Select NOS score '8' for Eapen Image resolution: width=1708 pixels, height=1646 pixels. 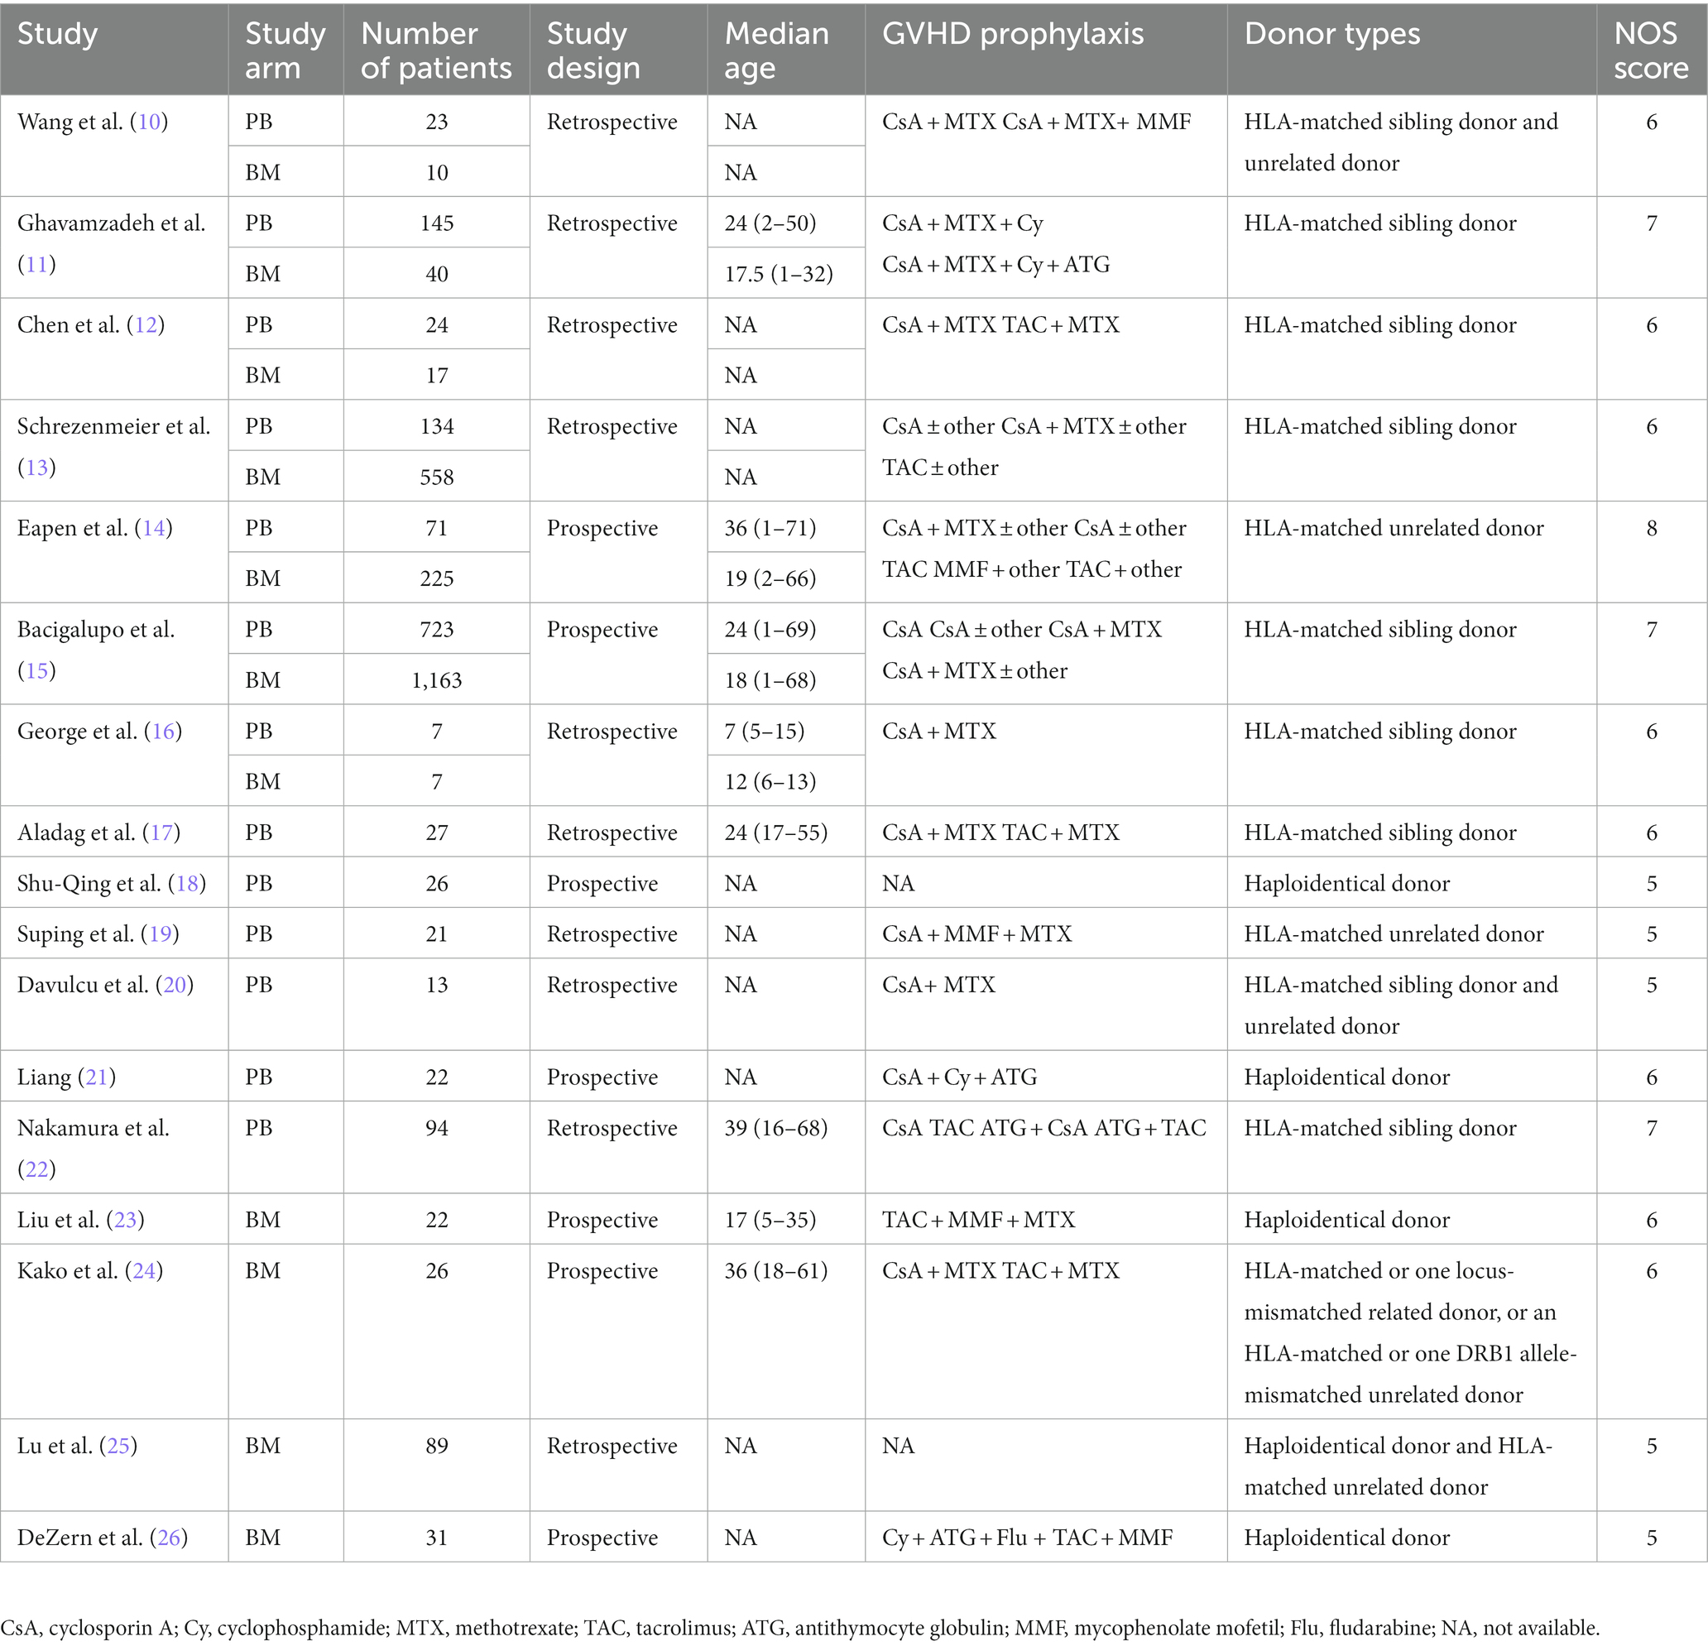click(1652, 528)
